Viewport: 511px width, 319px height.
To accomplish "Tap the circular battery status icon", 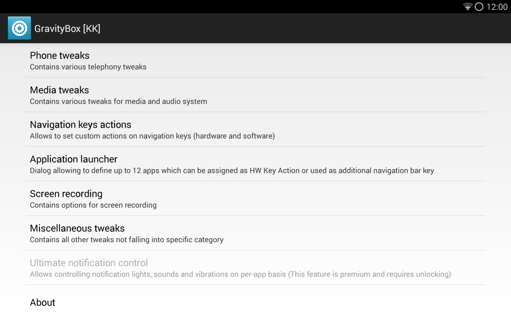I will pyautogui.click(x=479, y=7).
